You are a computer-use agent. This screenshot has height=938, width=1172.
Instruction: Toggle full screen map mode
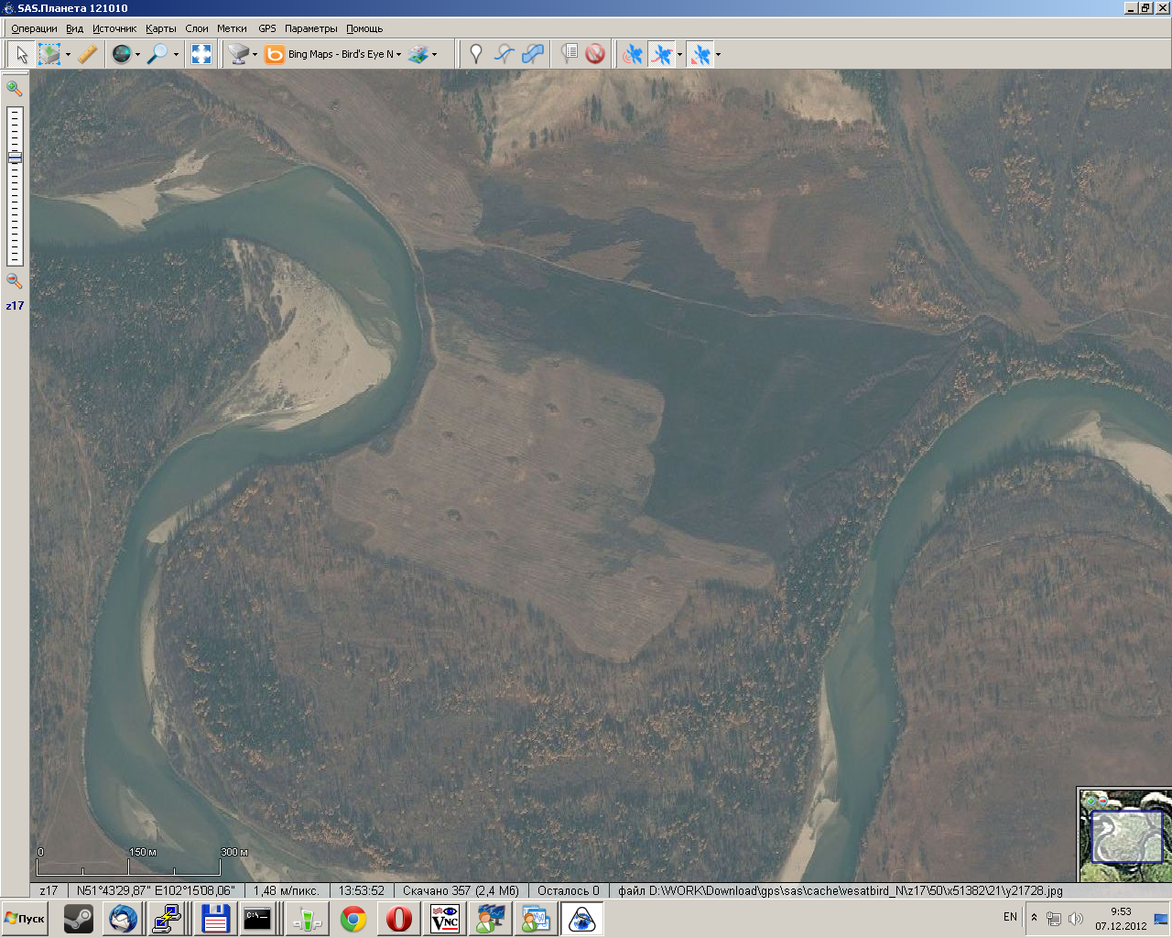tap(201, 54)
